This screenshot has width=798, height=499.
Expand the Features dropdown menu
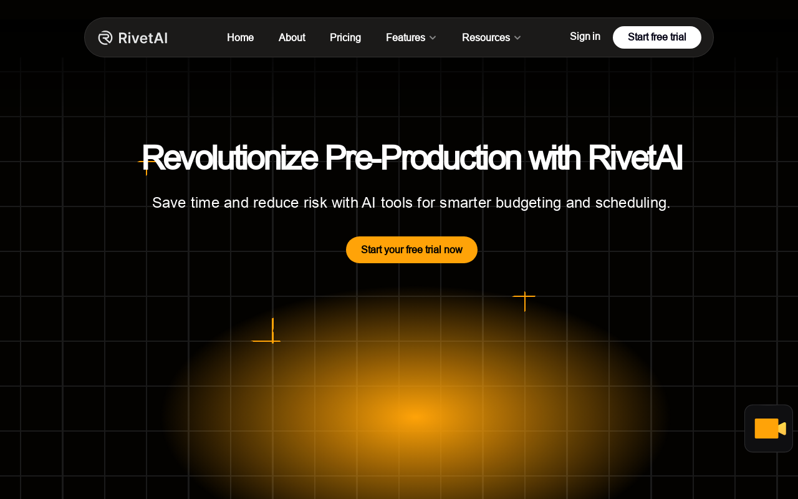[411, 37]
